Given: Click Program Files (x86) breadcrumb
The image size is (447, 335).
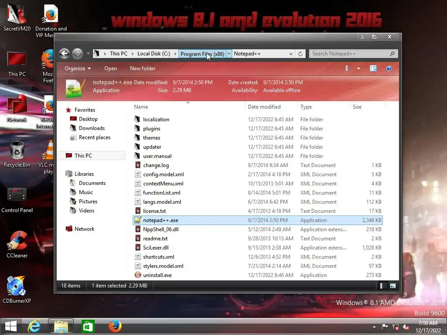Looking at the screenshot, I should click(x=203, y=54).
